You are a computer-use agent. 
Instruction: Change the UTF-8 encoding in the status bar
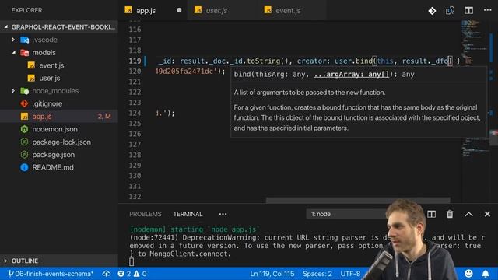[x=350, y=274]
